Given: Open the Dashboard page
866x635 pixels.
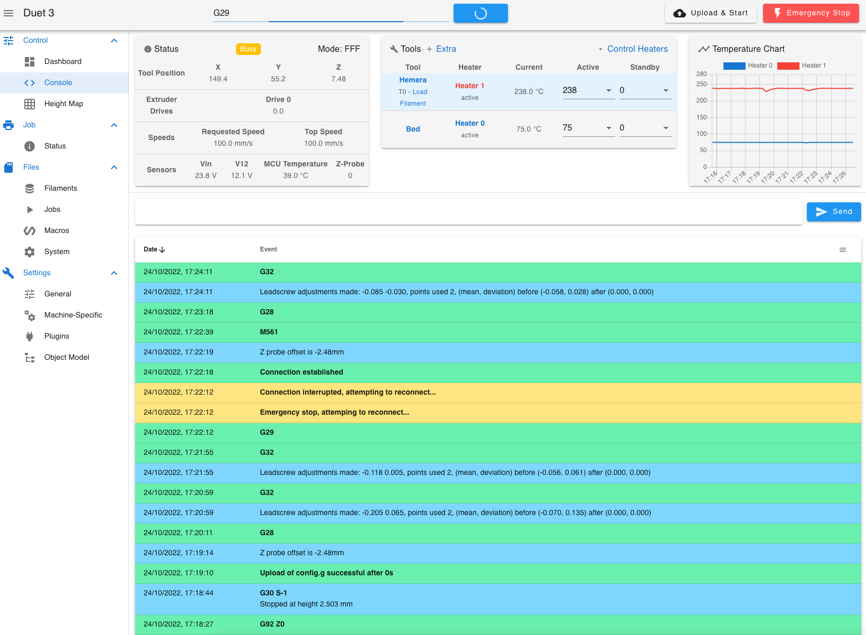Looking at the screenshot, I should 64,61.
